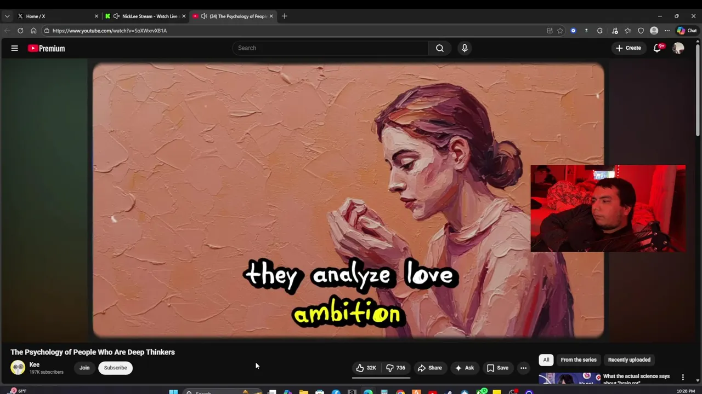Select From the series chip
The image size is (702, 394).
coord(579,360)
